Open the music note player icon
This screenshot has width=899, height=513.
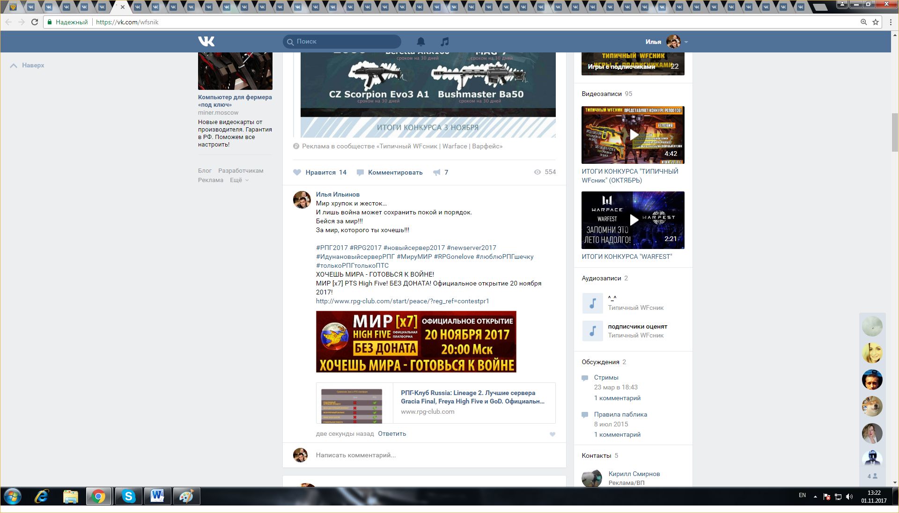pyautogui.click(x=445, y=42)
